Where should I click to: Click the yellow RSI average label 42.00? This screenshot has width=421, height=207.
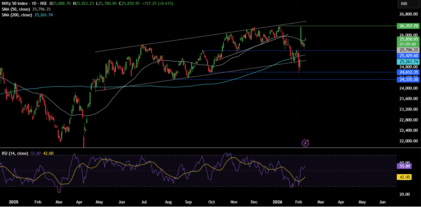tap(404, 177)
